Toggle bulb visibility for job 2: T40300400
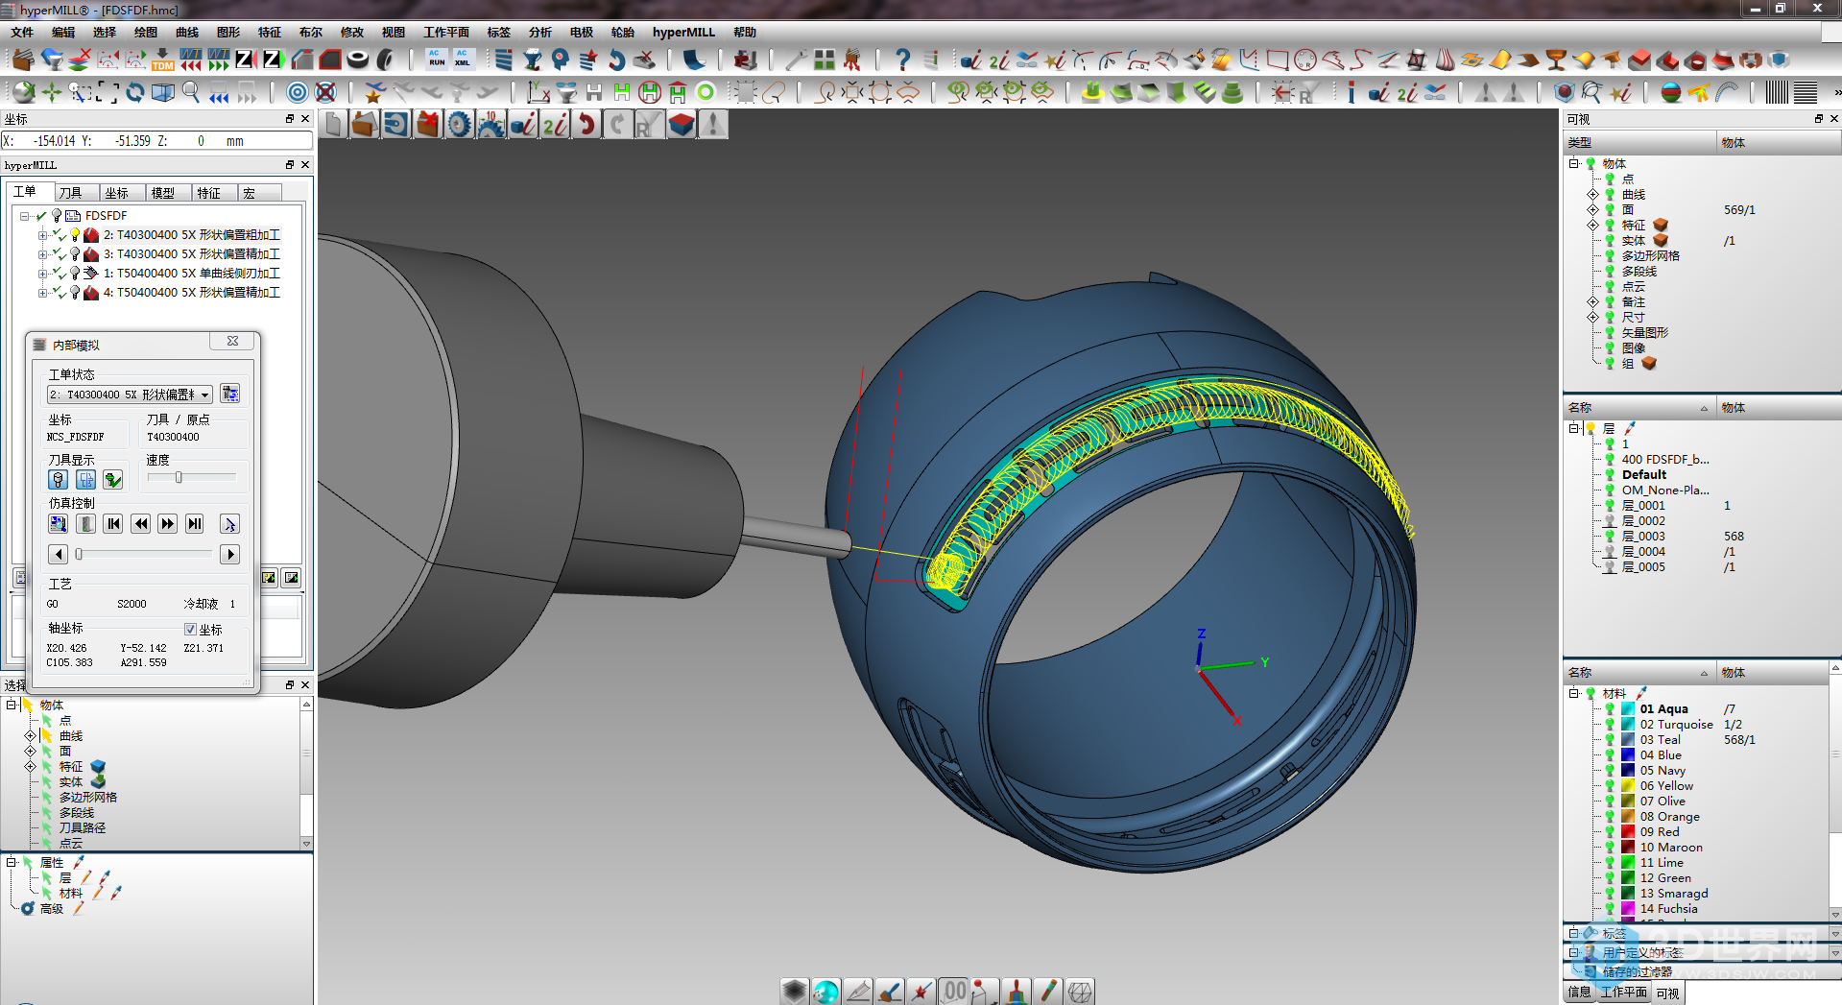Viewport: 1842px width, 1005px height. (75, 235)
